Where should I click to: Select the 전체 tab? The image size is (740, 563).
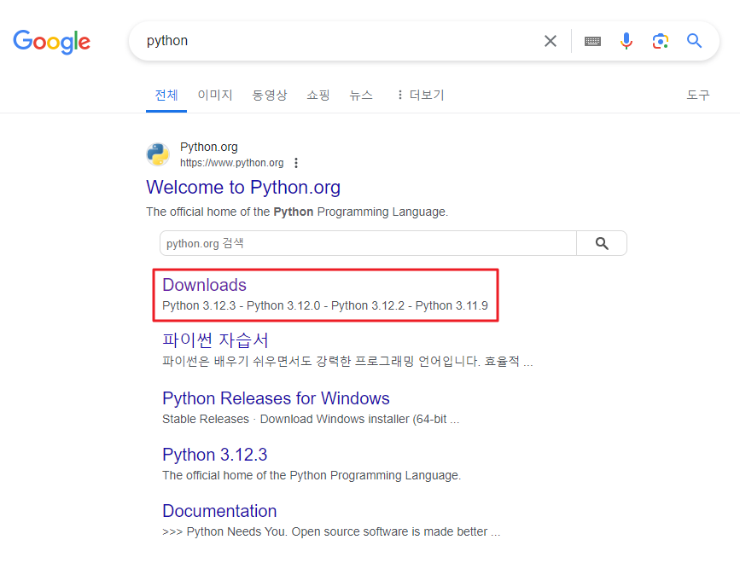166,96
